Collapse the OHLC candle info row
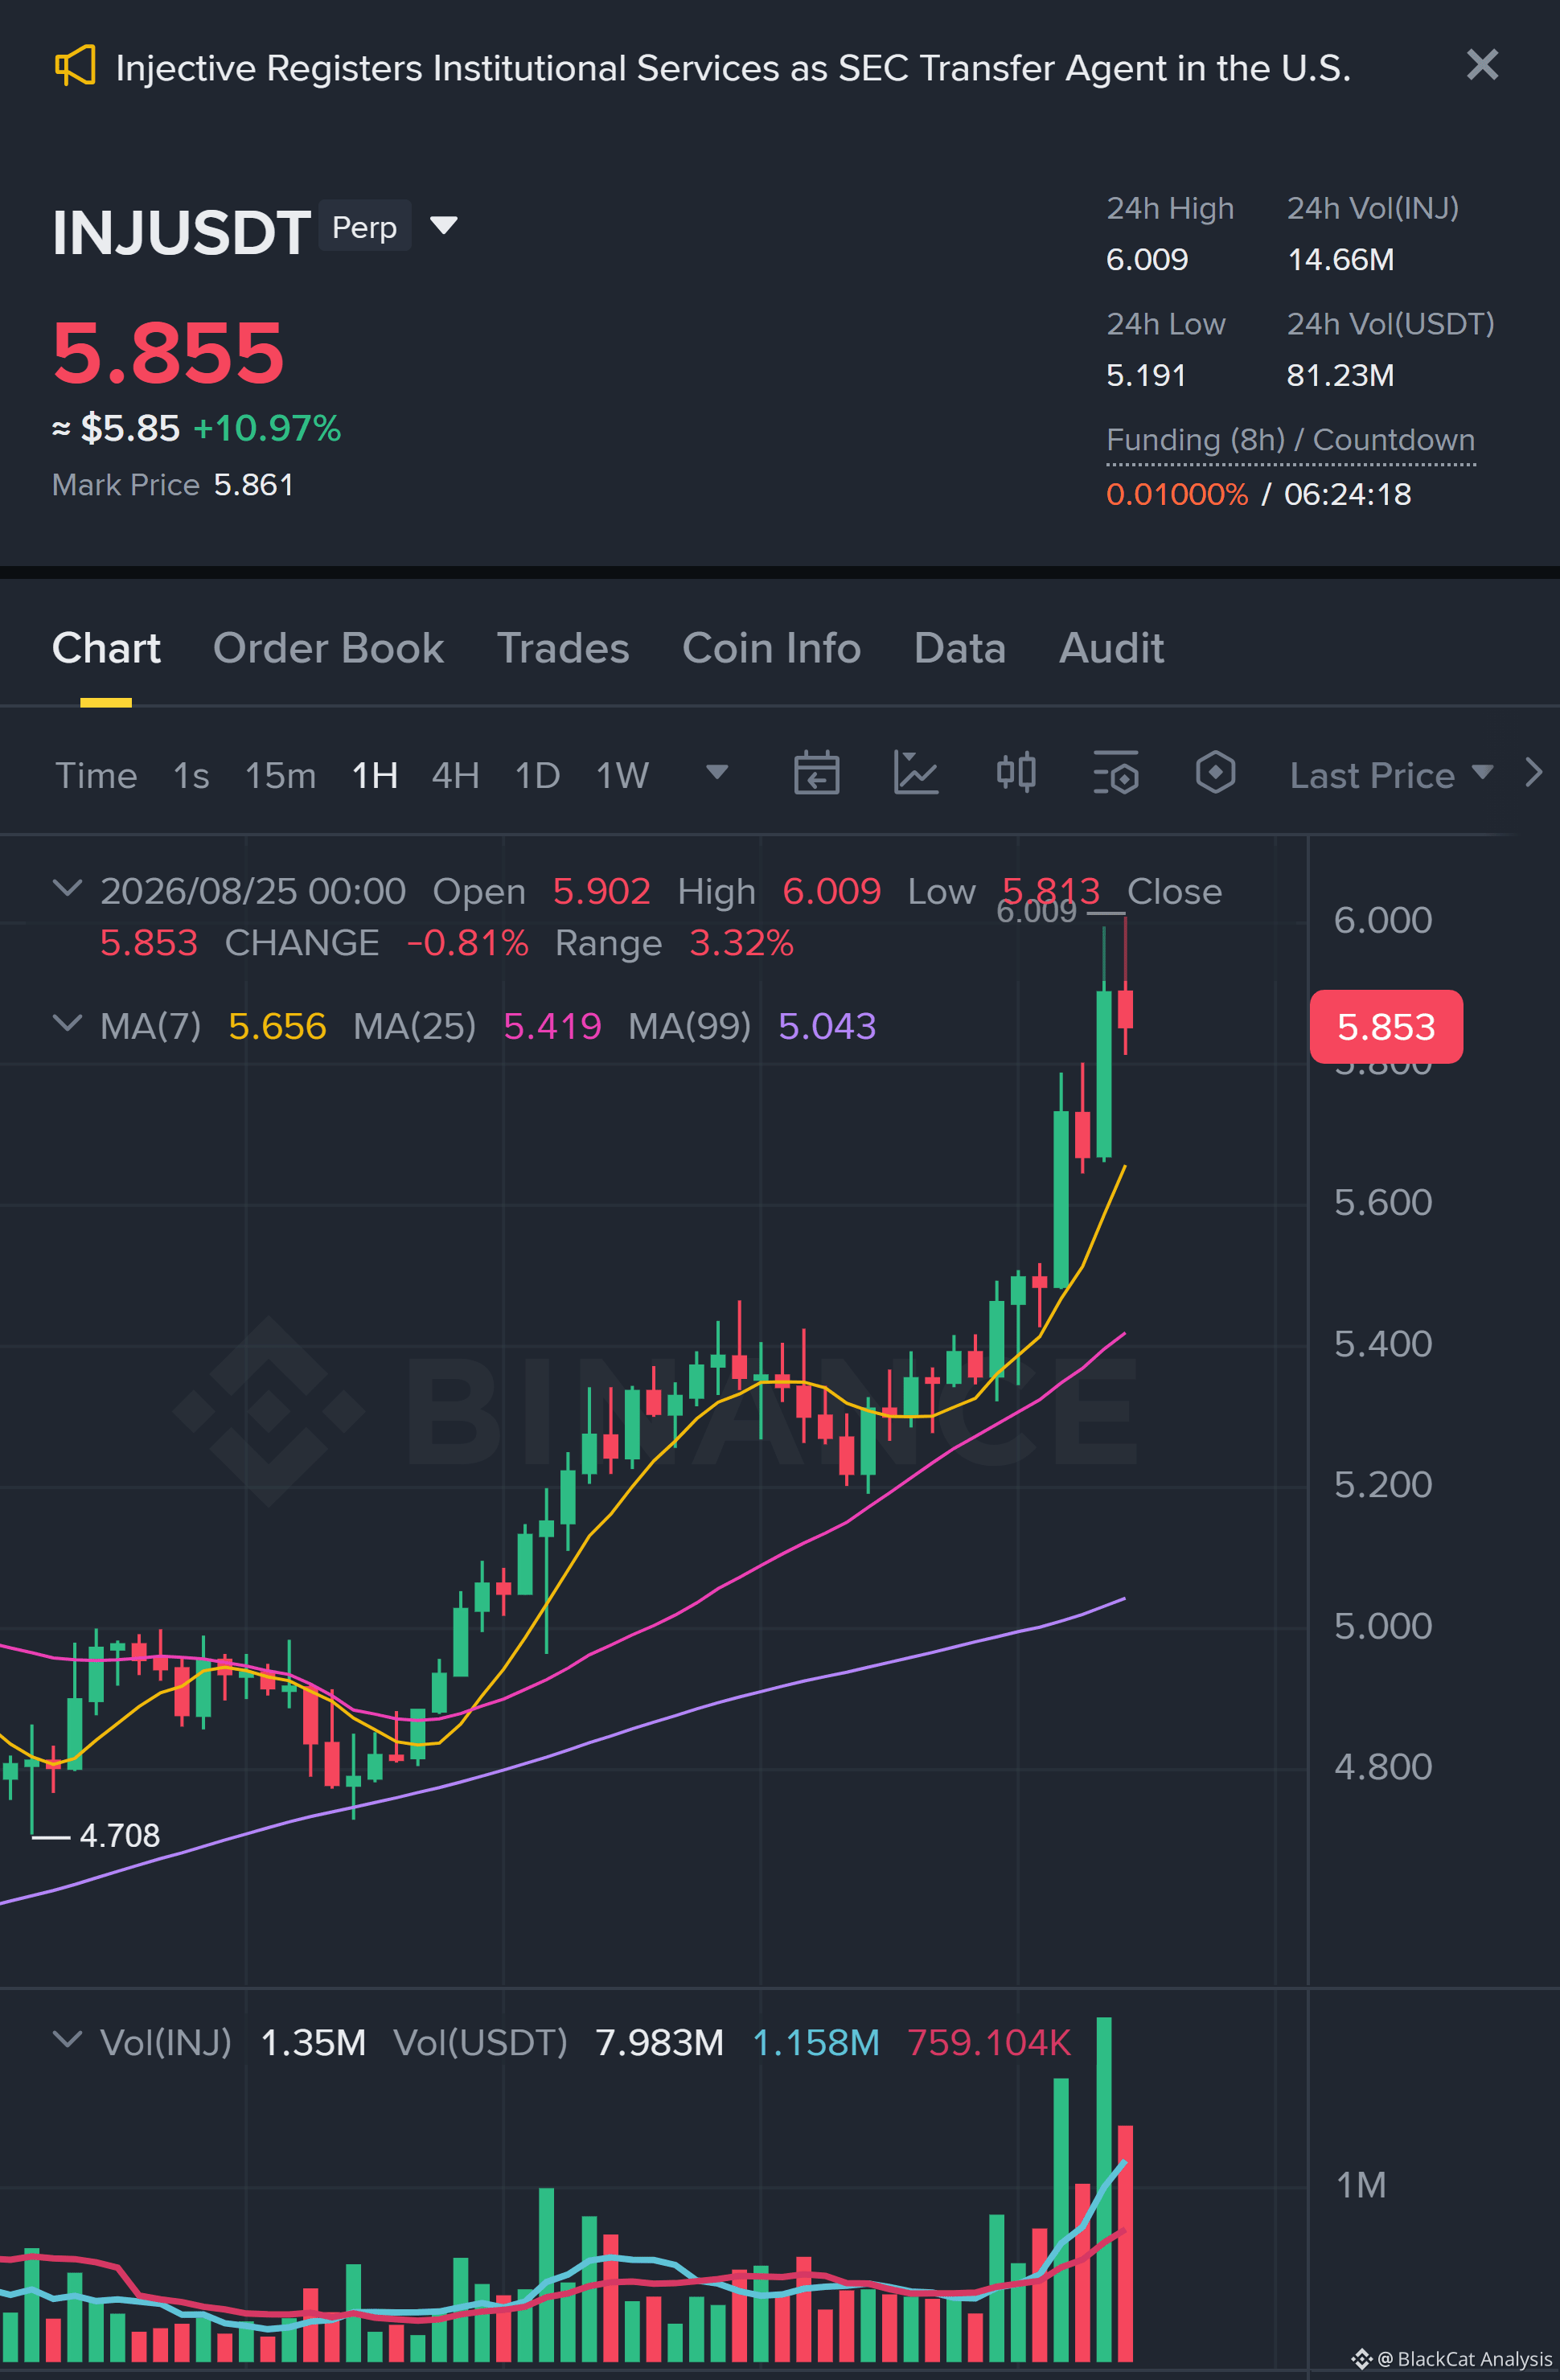The height and width of the screenshot is (2380, 1560). [x=67, y=888]
